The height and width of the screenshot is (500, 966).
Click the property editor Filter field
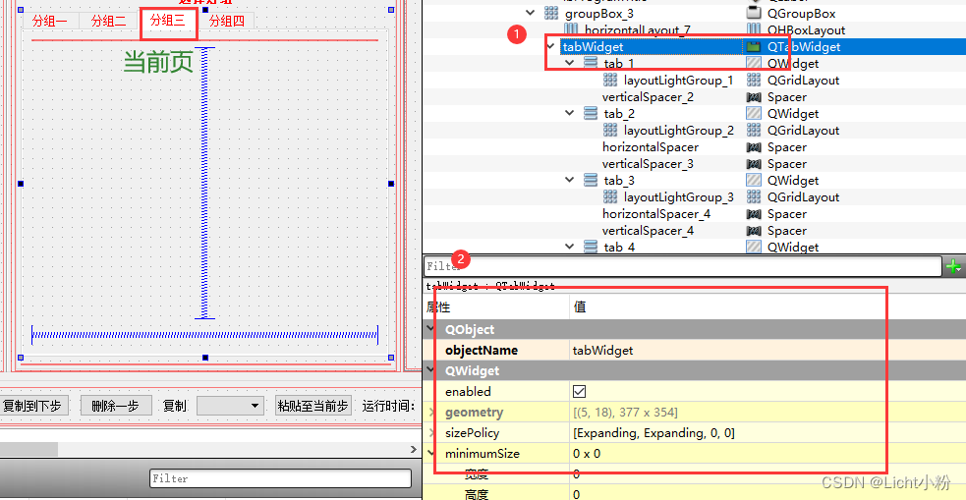[x=683, y=266]
